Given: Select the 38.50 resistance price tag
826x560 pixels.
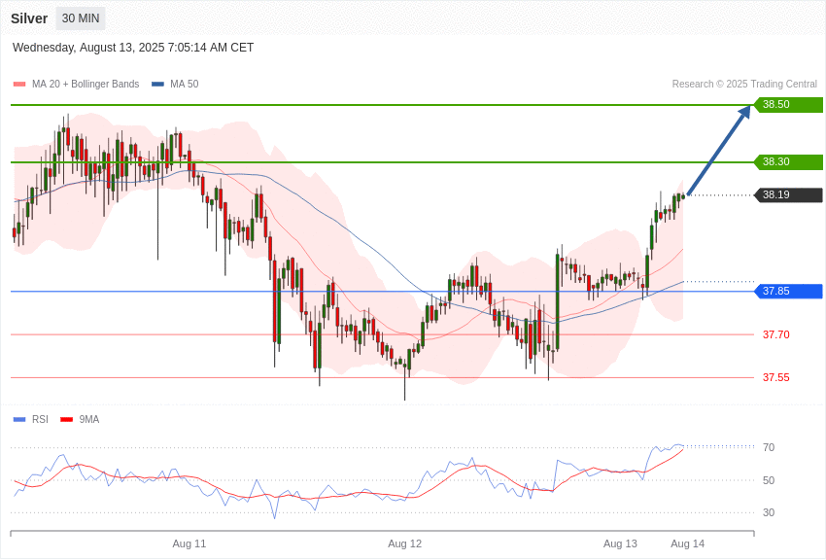Looking at the screenshot, I should tap(789, 104).
